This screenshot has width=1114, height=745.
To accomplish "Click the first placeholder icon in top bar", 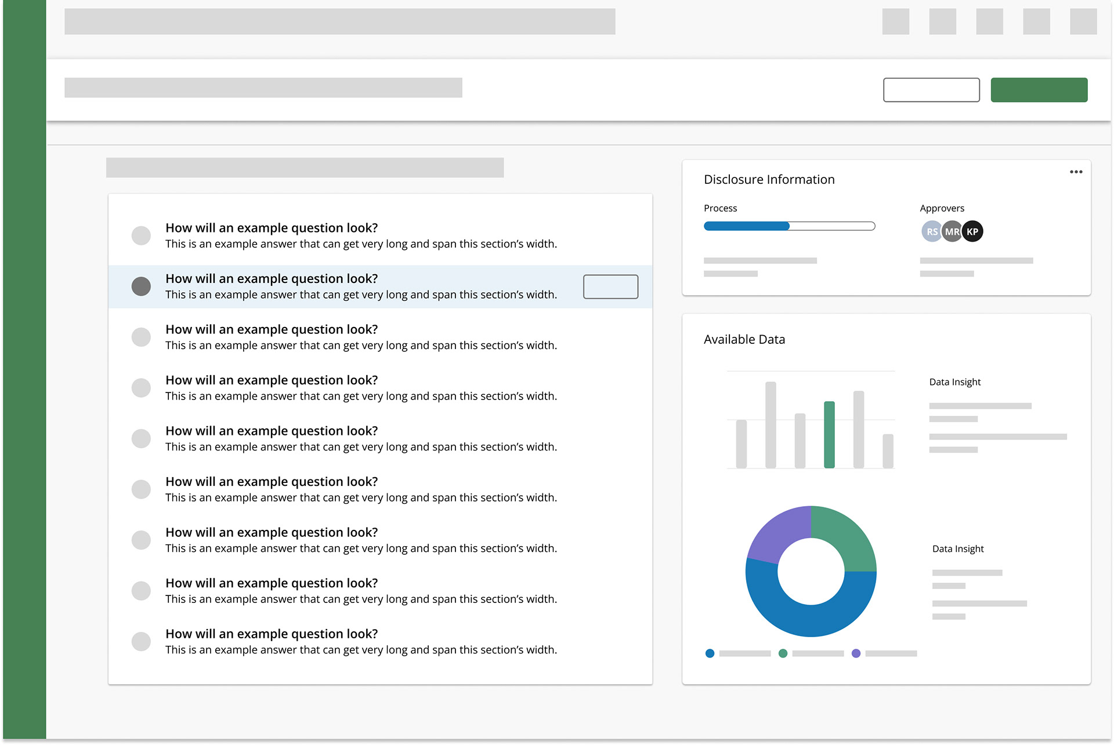I will (x=895, y=21).
